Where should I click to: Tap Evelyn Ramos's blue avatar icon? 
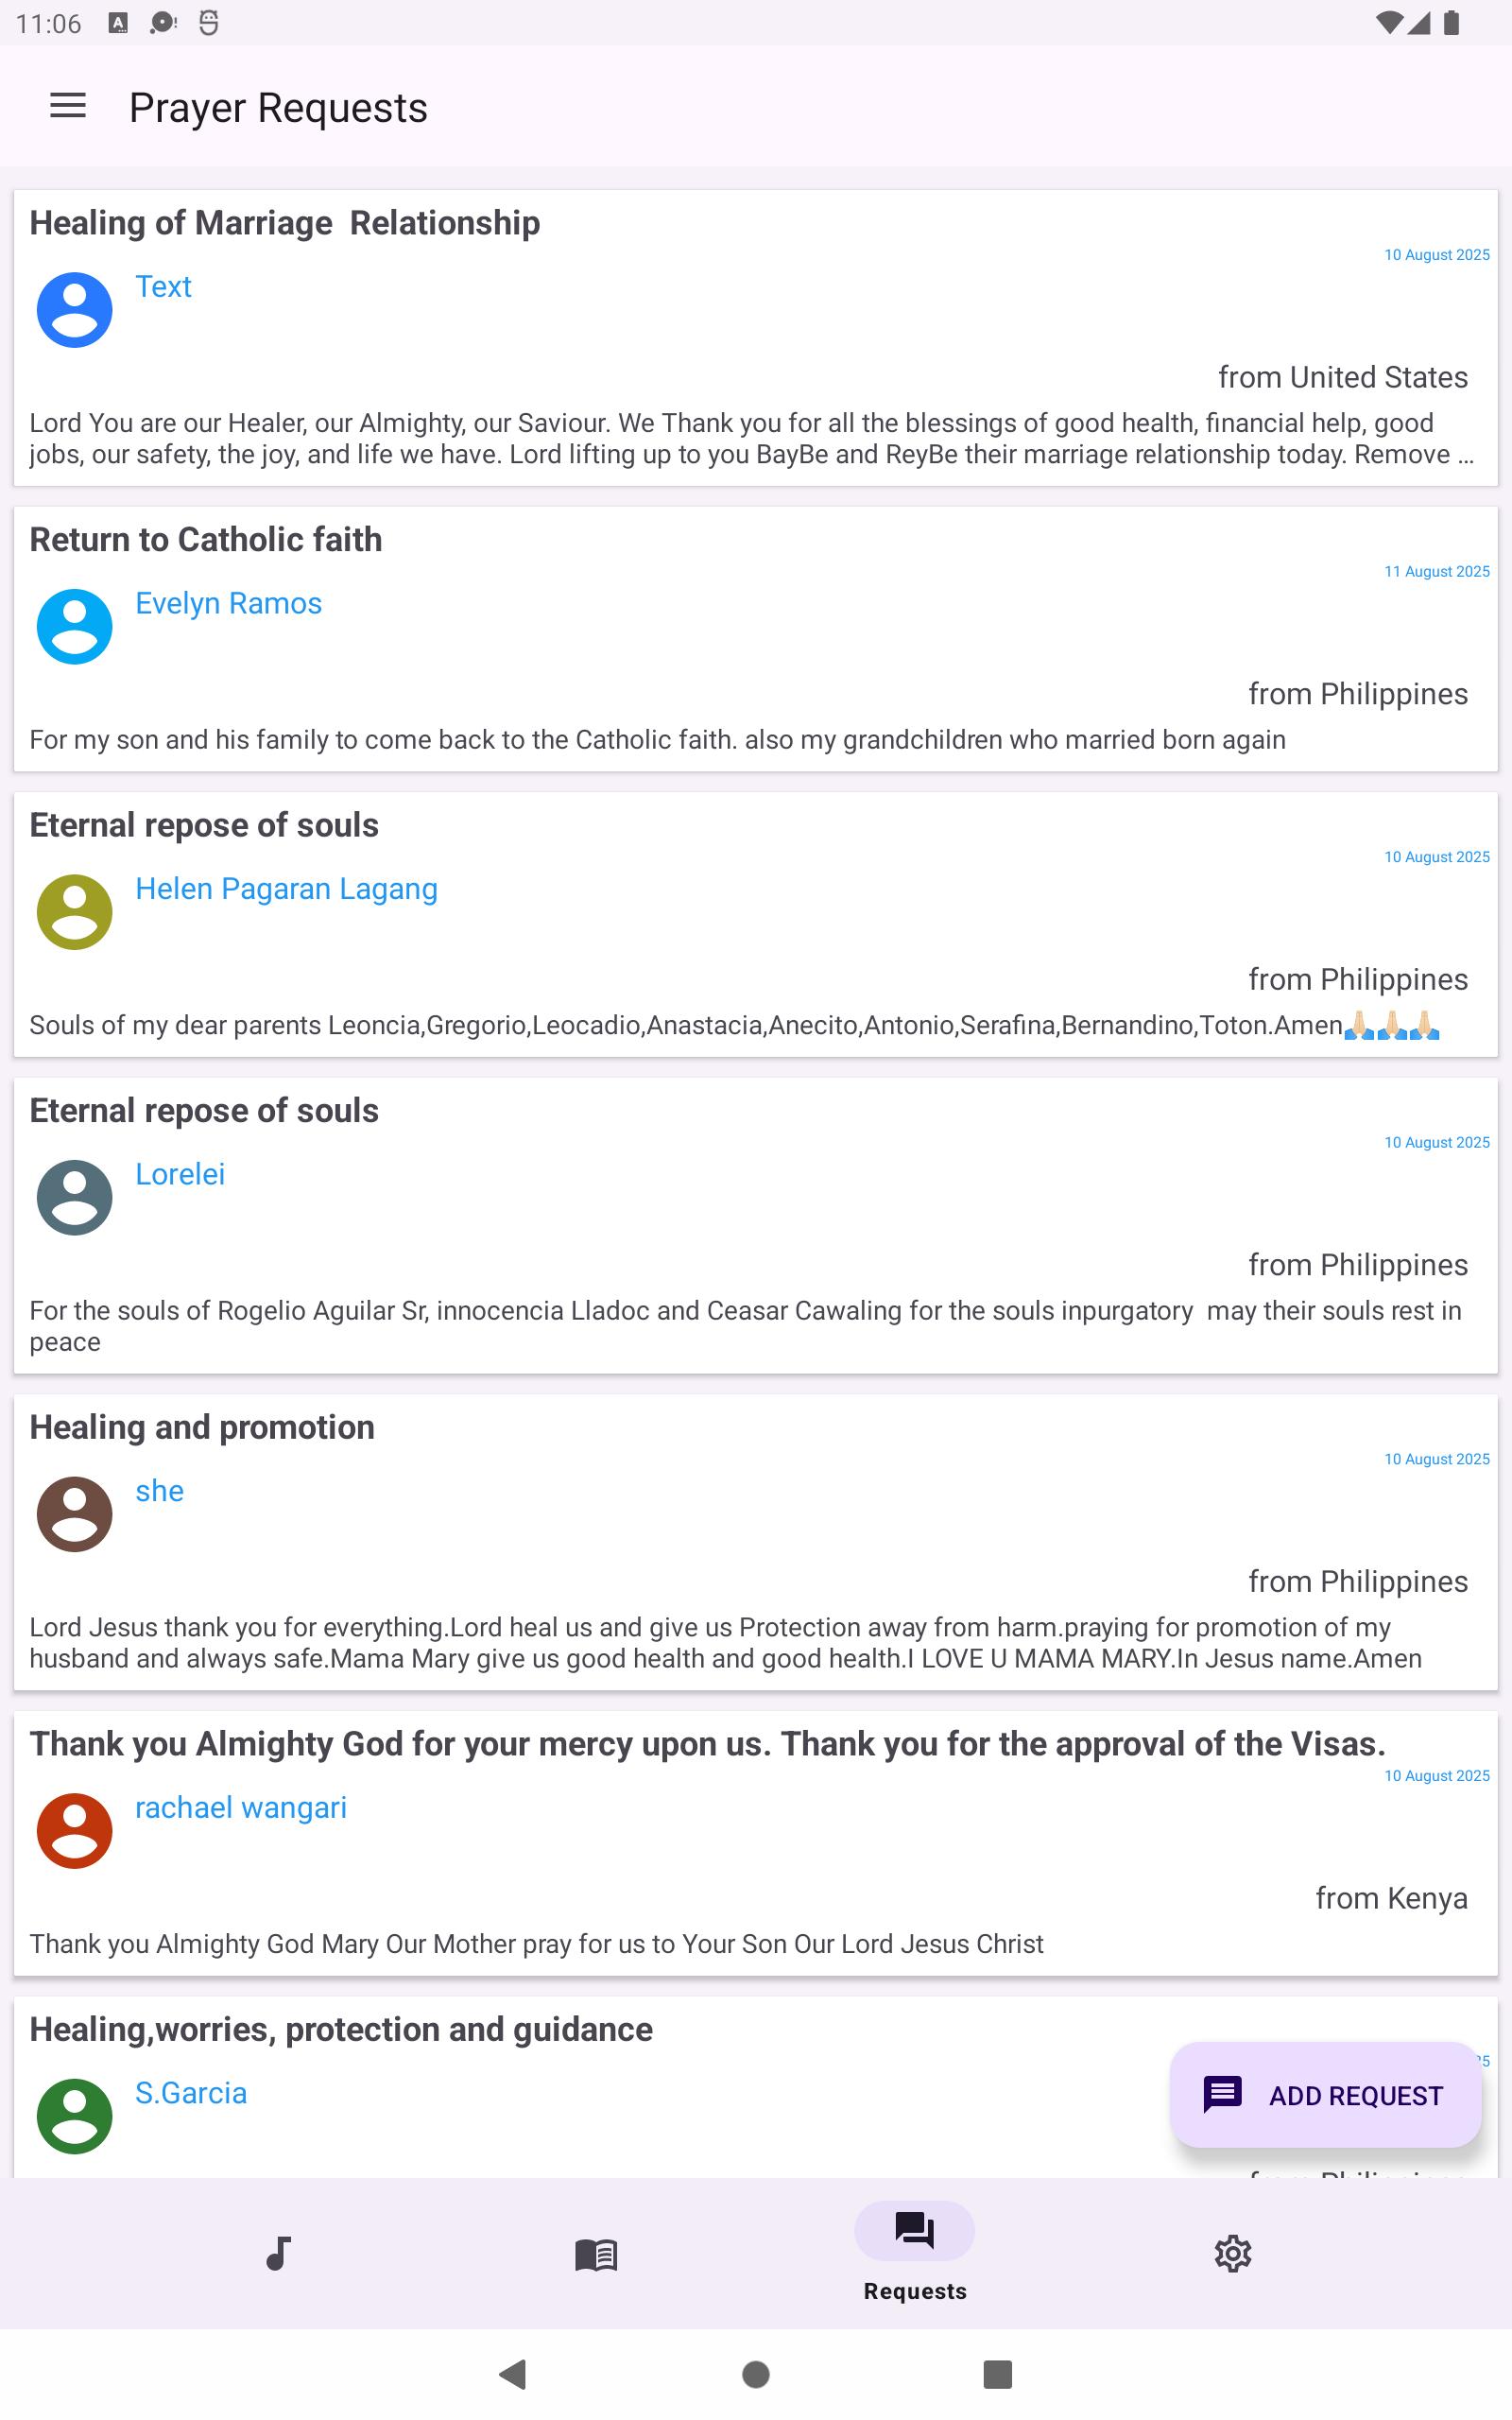(74, 627)
